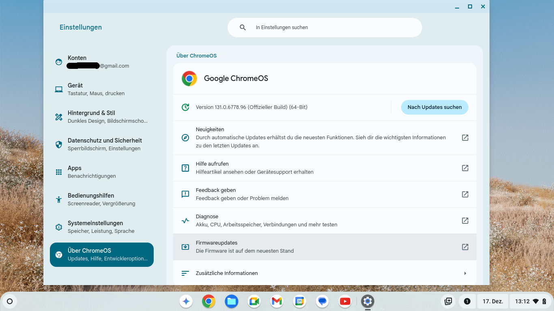Click the Einstellungen title heading

point(81,28)
